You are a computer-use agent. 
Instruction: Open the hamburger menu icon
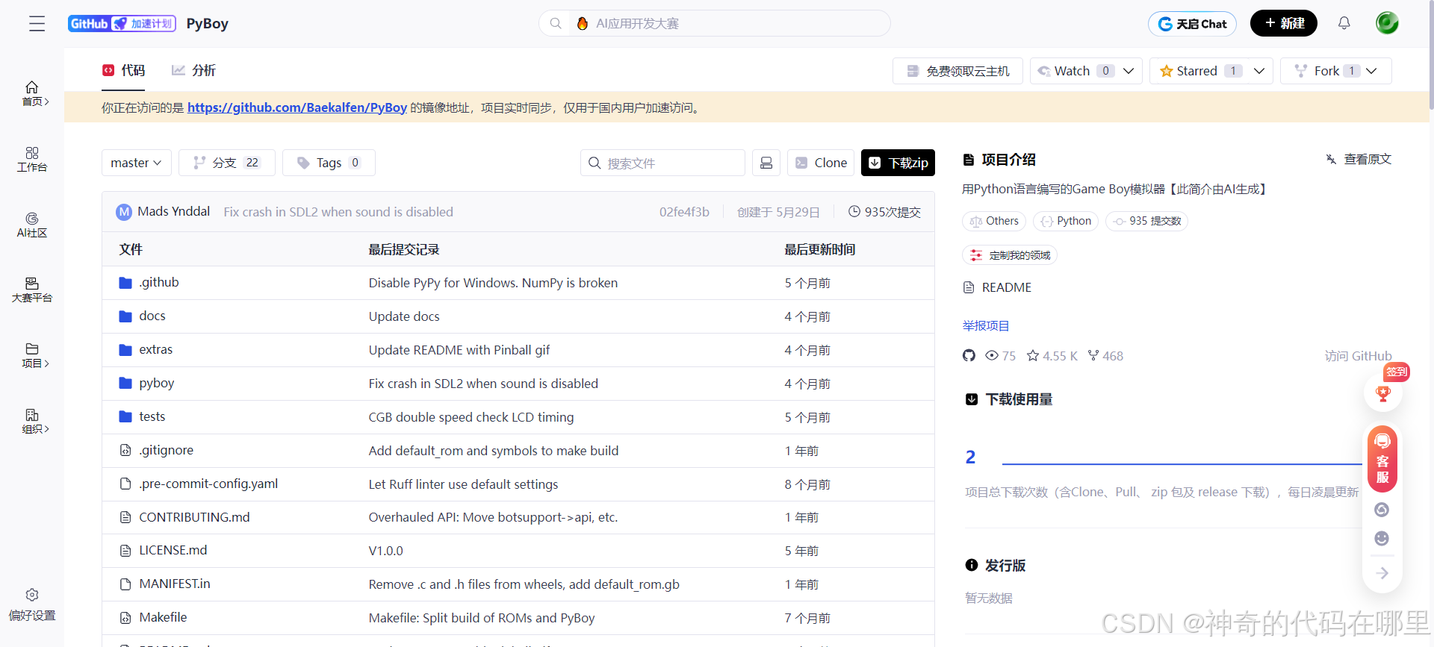point(37,24)
